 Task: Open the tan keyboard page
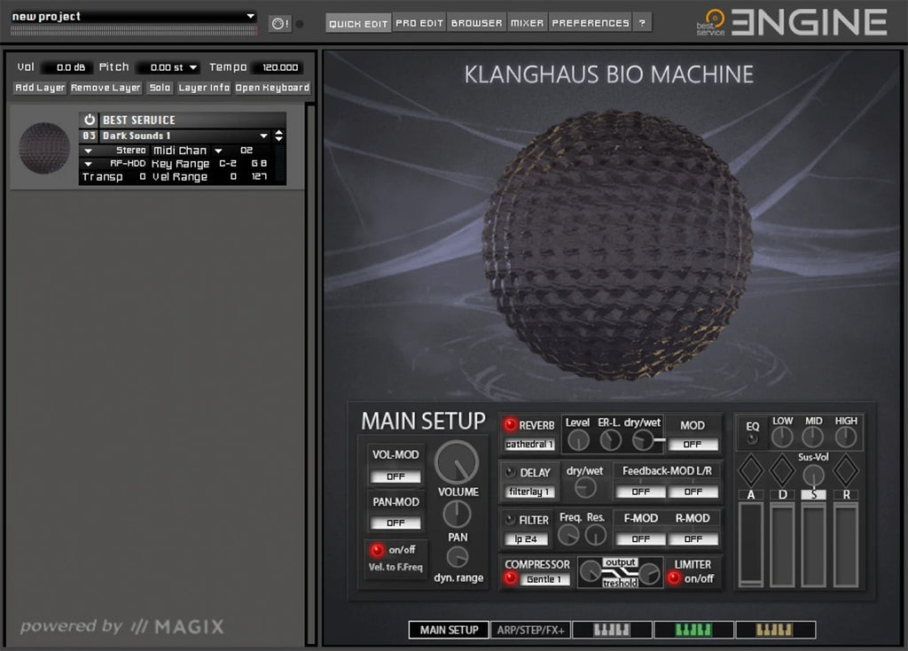tap(775, 630)
